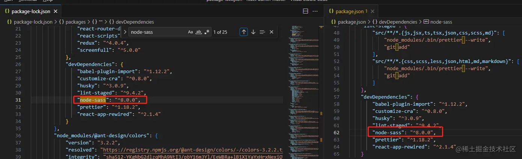Screen dimensions: 522x159
Task: Click "node-sass" key in package.json line 62
Action: (x=388, y=132)
